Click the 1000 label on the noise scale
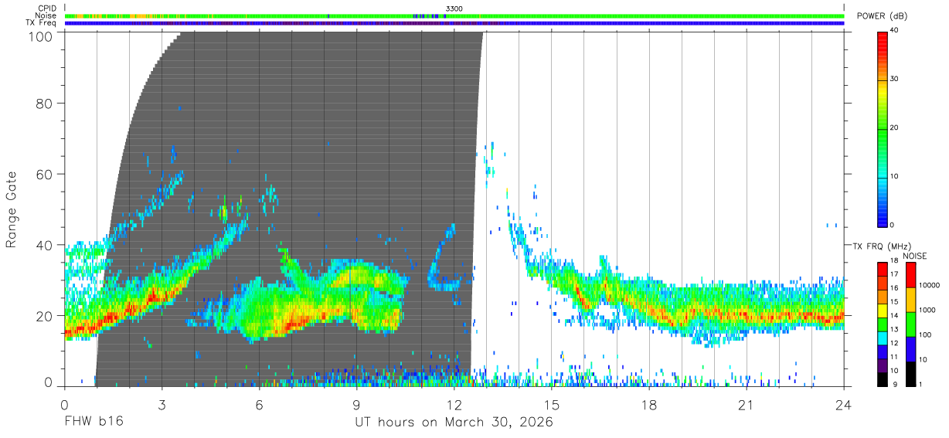This screenshot has height=438, width=949. pos(926,310)
